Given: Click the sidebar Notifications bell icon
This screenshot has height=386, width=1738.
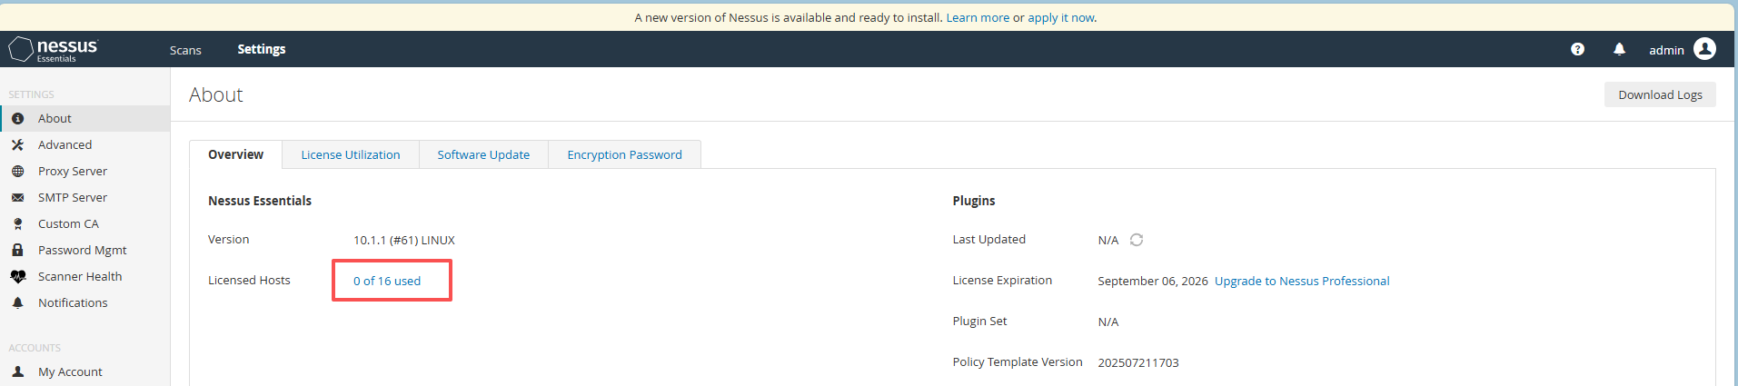Looking at the screenshot, I should pyautogui.click(x=17, y=302).
